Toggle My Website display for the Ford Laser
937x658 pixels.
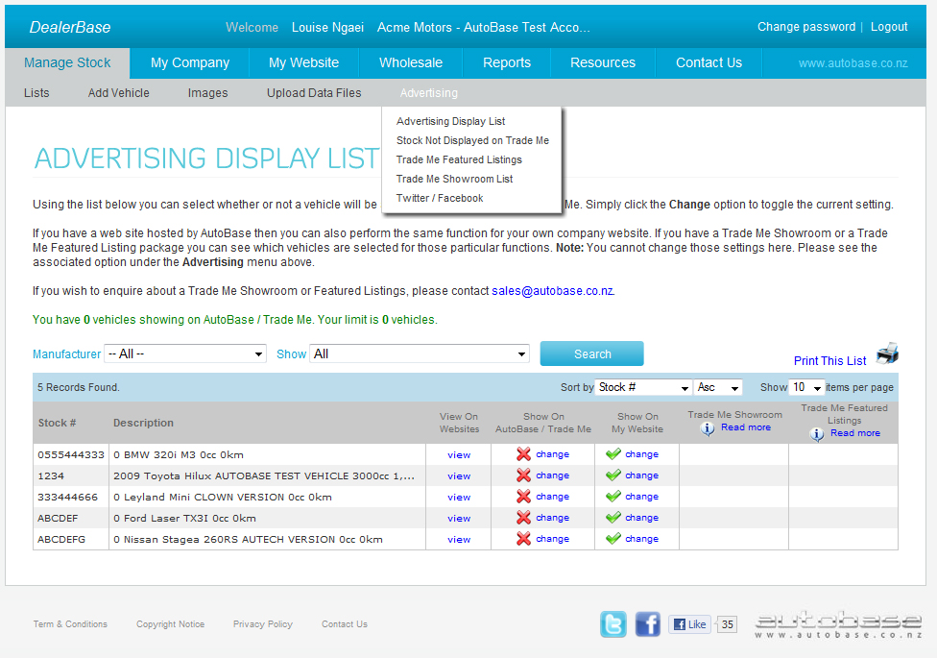(637, 518)
